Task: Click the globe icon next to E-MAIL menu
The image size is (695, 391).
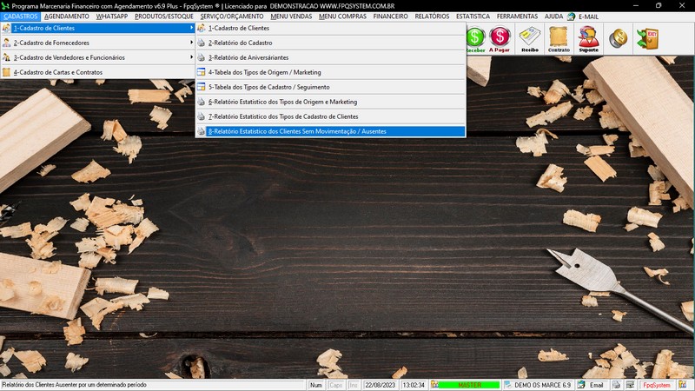Action: [x=572, y=17]
